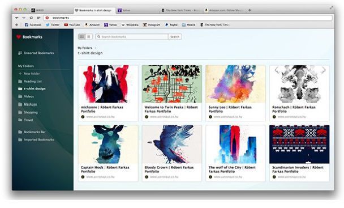The height and width of the screenshot is (208, 344).
Task: Click My Folders breadcrumb link
Action: [x=85, y=48]
